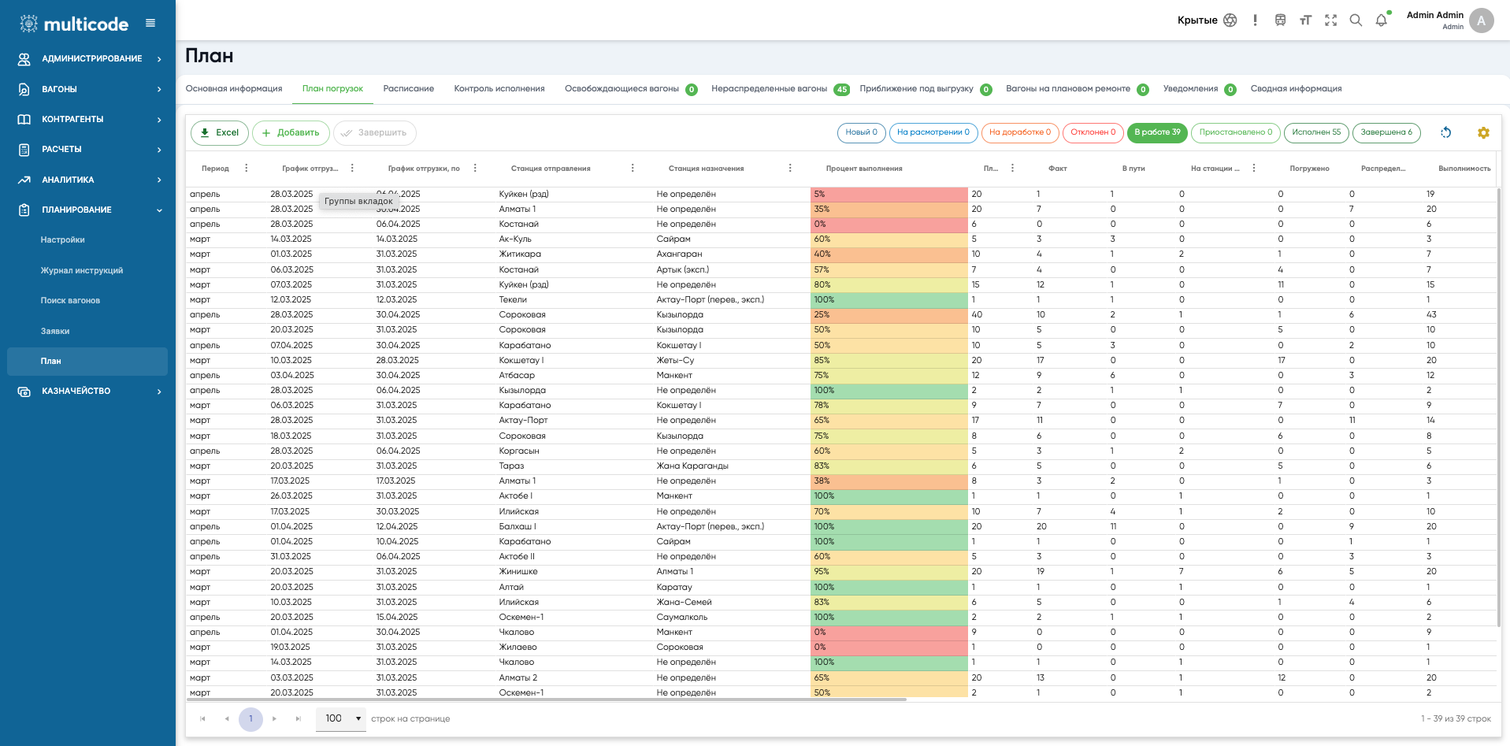The height and width of the screenshot is (746, 1510).
Task: Toggle the 'Исполнен 55' status filter
Action: 1315,132
